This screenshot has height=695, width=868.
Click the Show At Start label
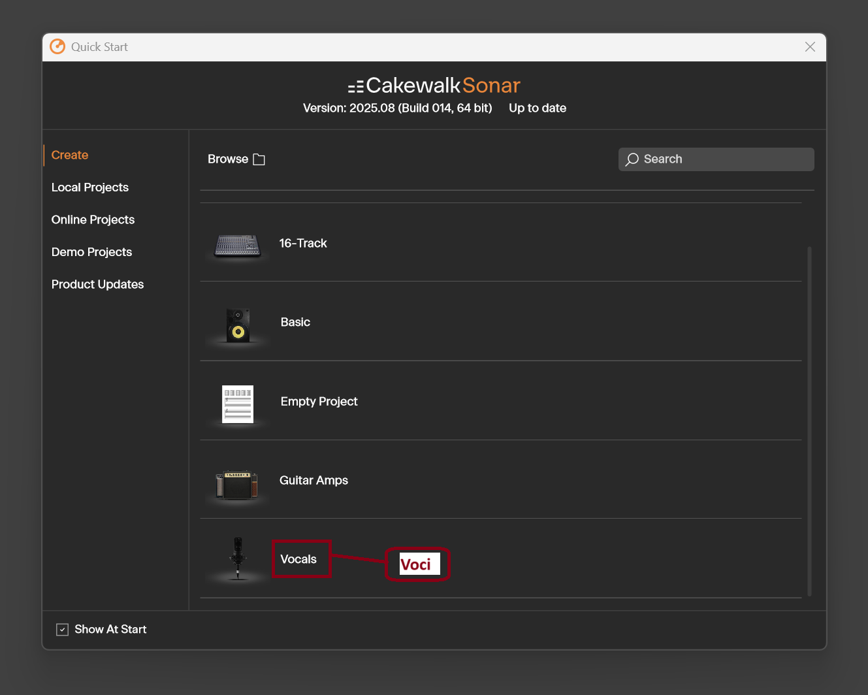click(110, 630)
